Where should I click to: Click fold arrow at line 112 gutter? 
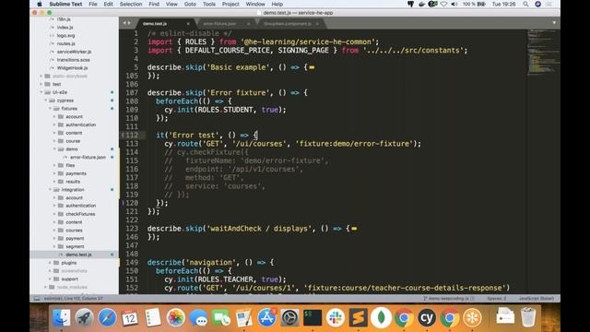tap(123, 135)
